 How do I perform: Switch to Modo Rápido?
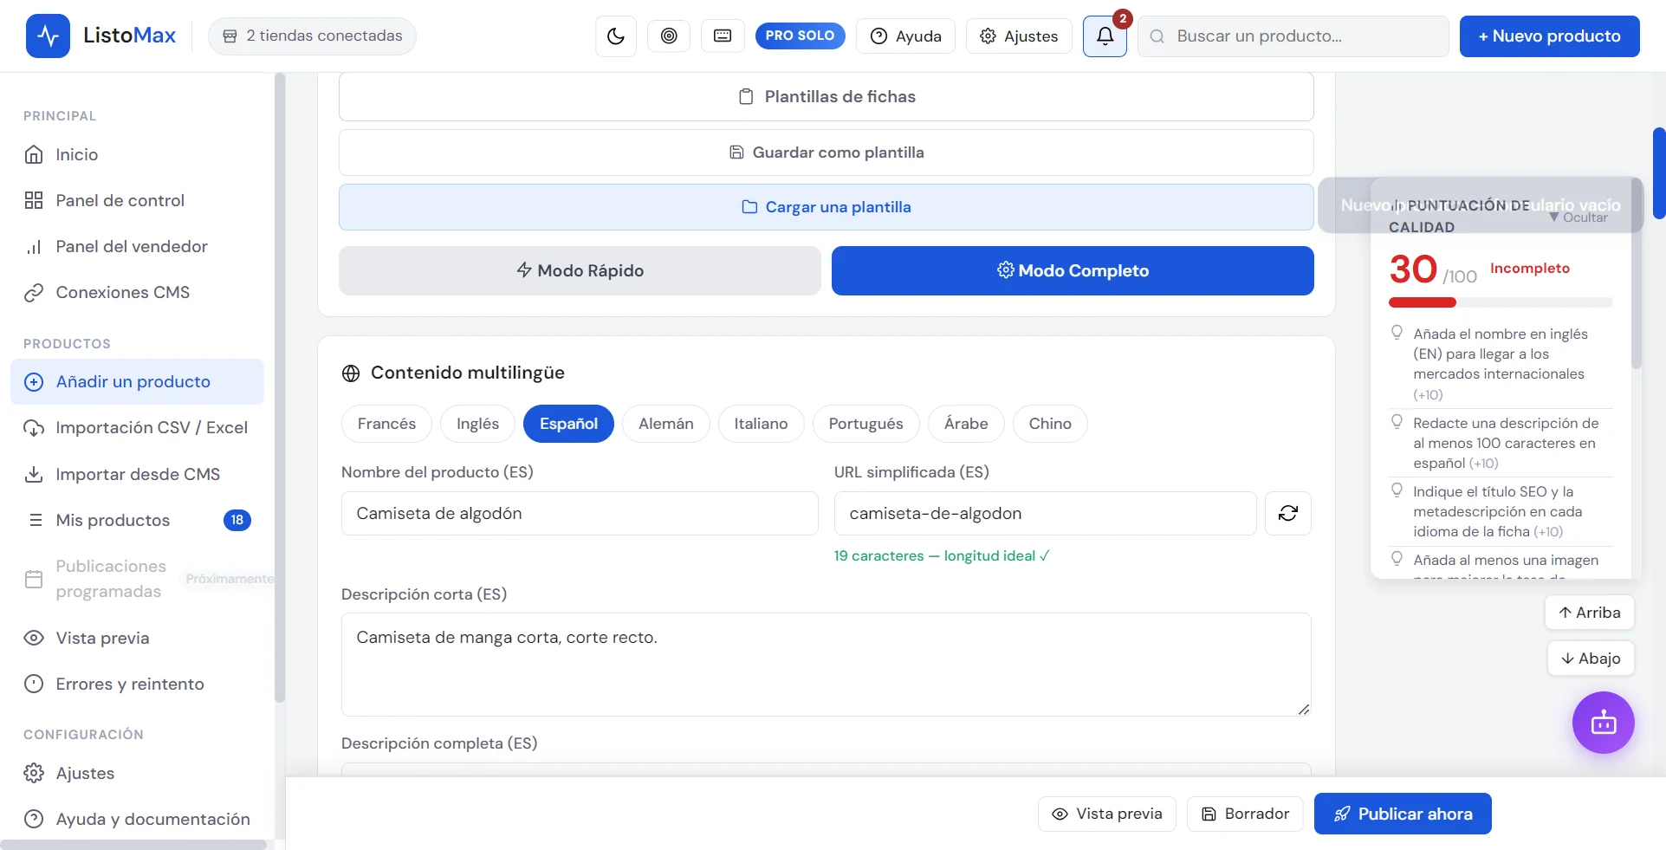[580, 270]
